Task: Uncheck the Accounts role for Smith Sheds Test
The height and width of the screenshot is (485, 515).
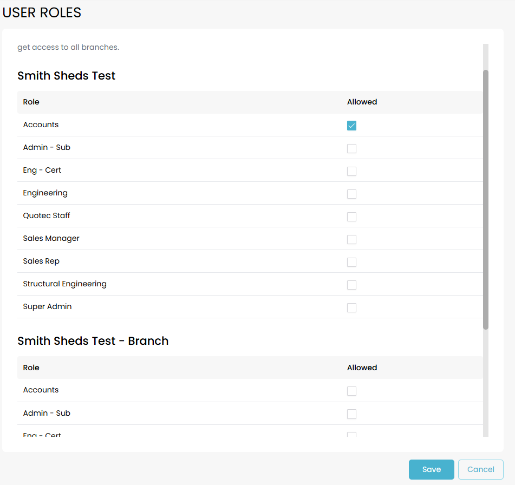Action: pyautogui.click(x=352, y=126)
